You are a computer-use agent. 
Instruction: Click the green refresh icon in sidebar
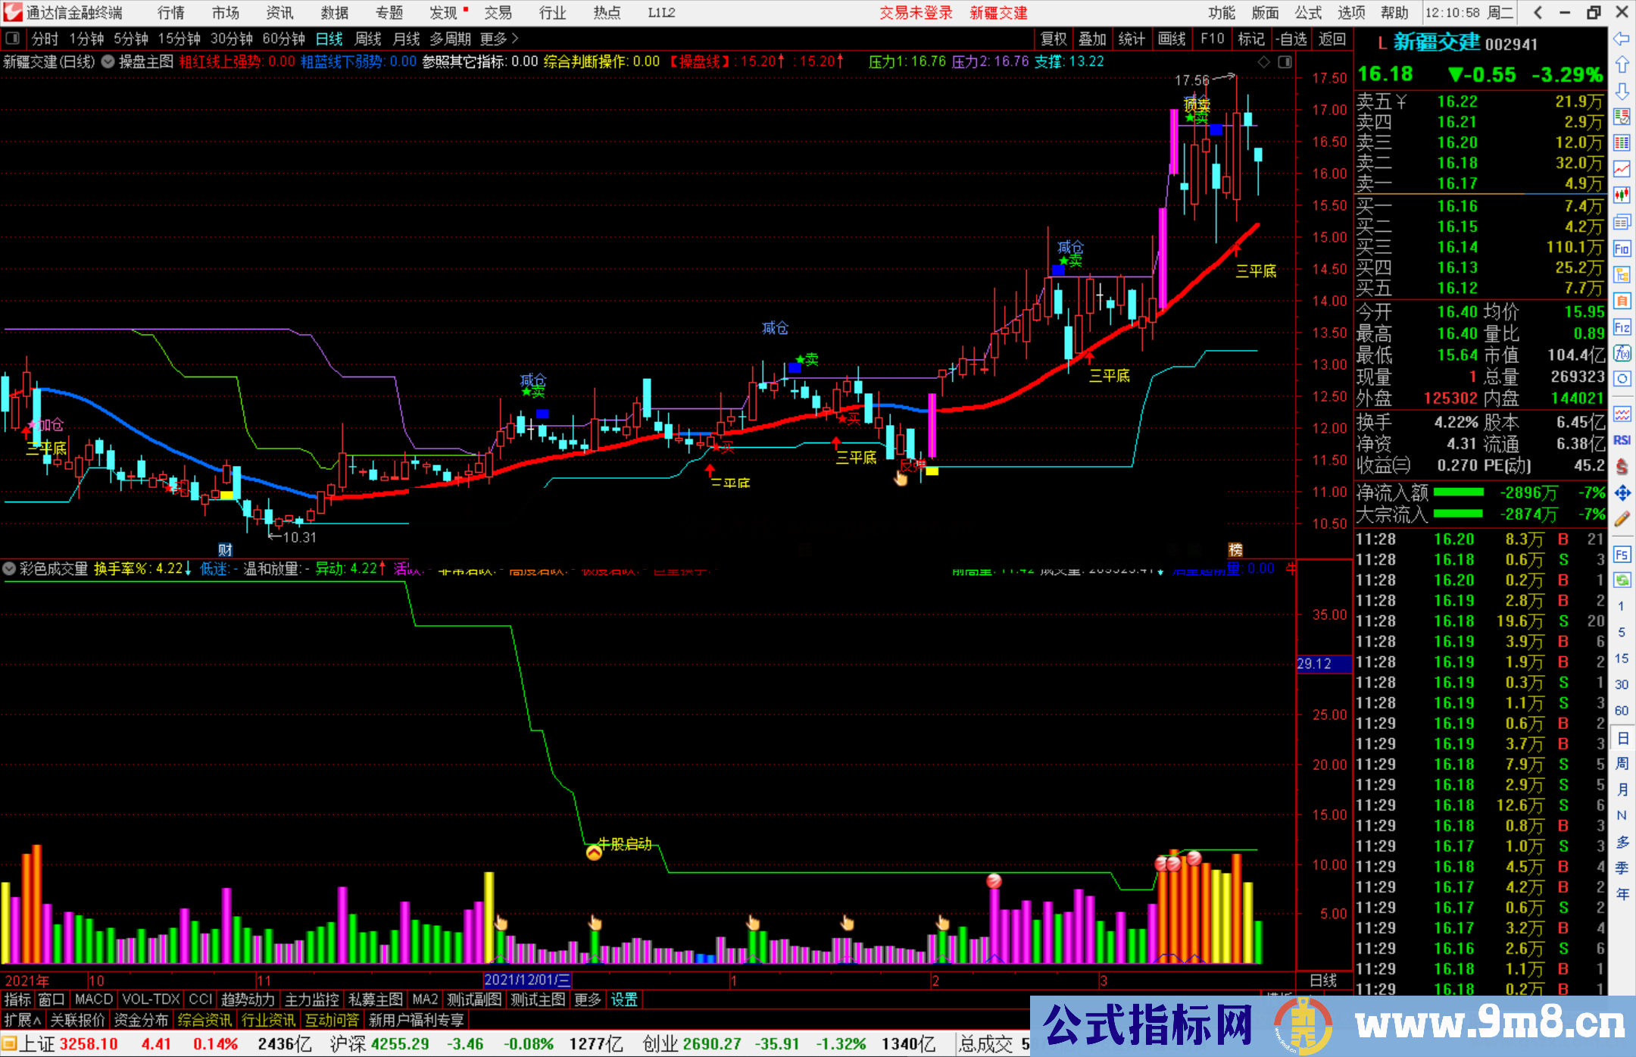[x=1622, y=580]
